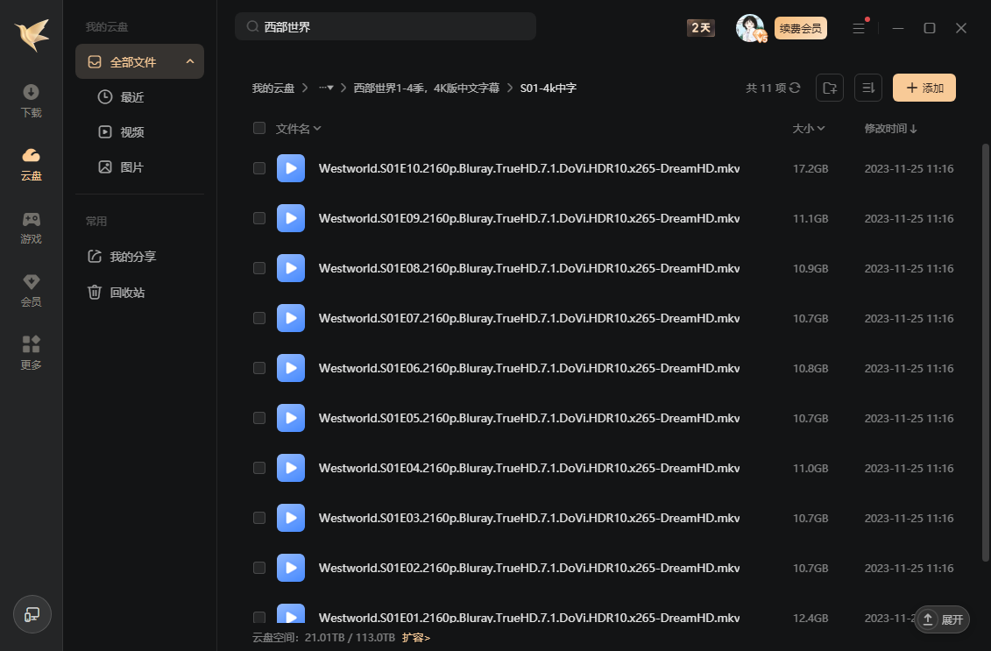Viewport: 991px width, 651px height.
Task: Expand the breadcrumb ellipsis path dropdown
Action: [x=326, y=88]
